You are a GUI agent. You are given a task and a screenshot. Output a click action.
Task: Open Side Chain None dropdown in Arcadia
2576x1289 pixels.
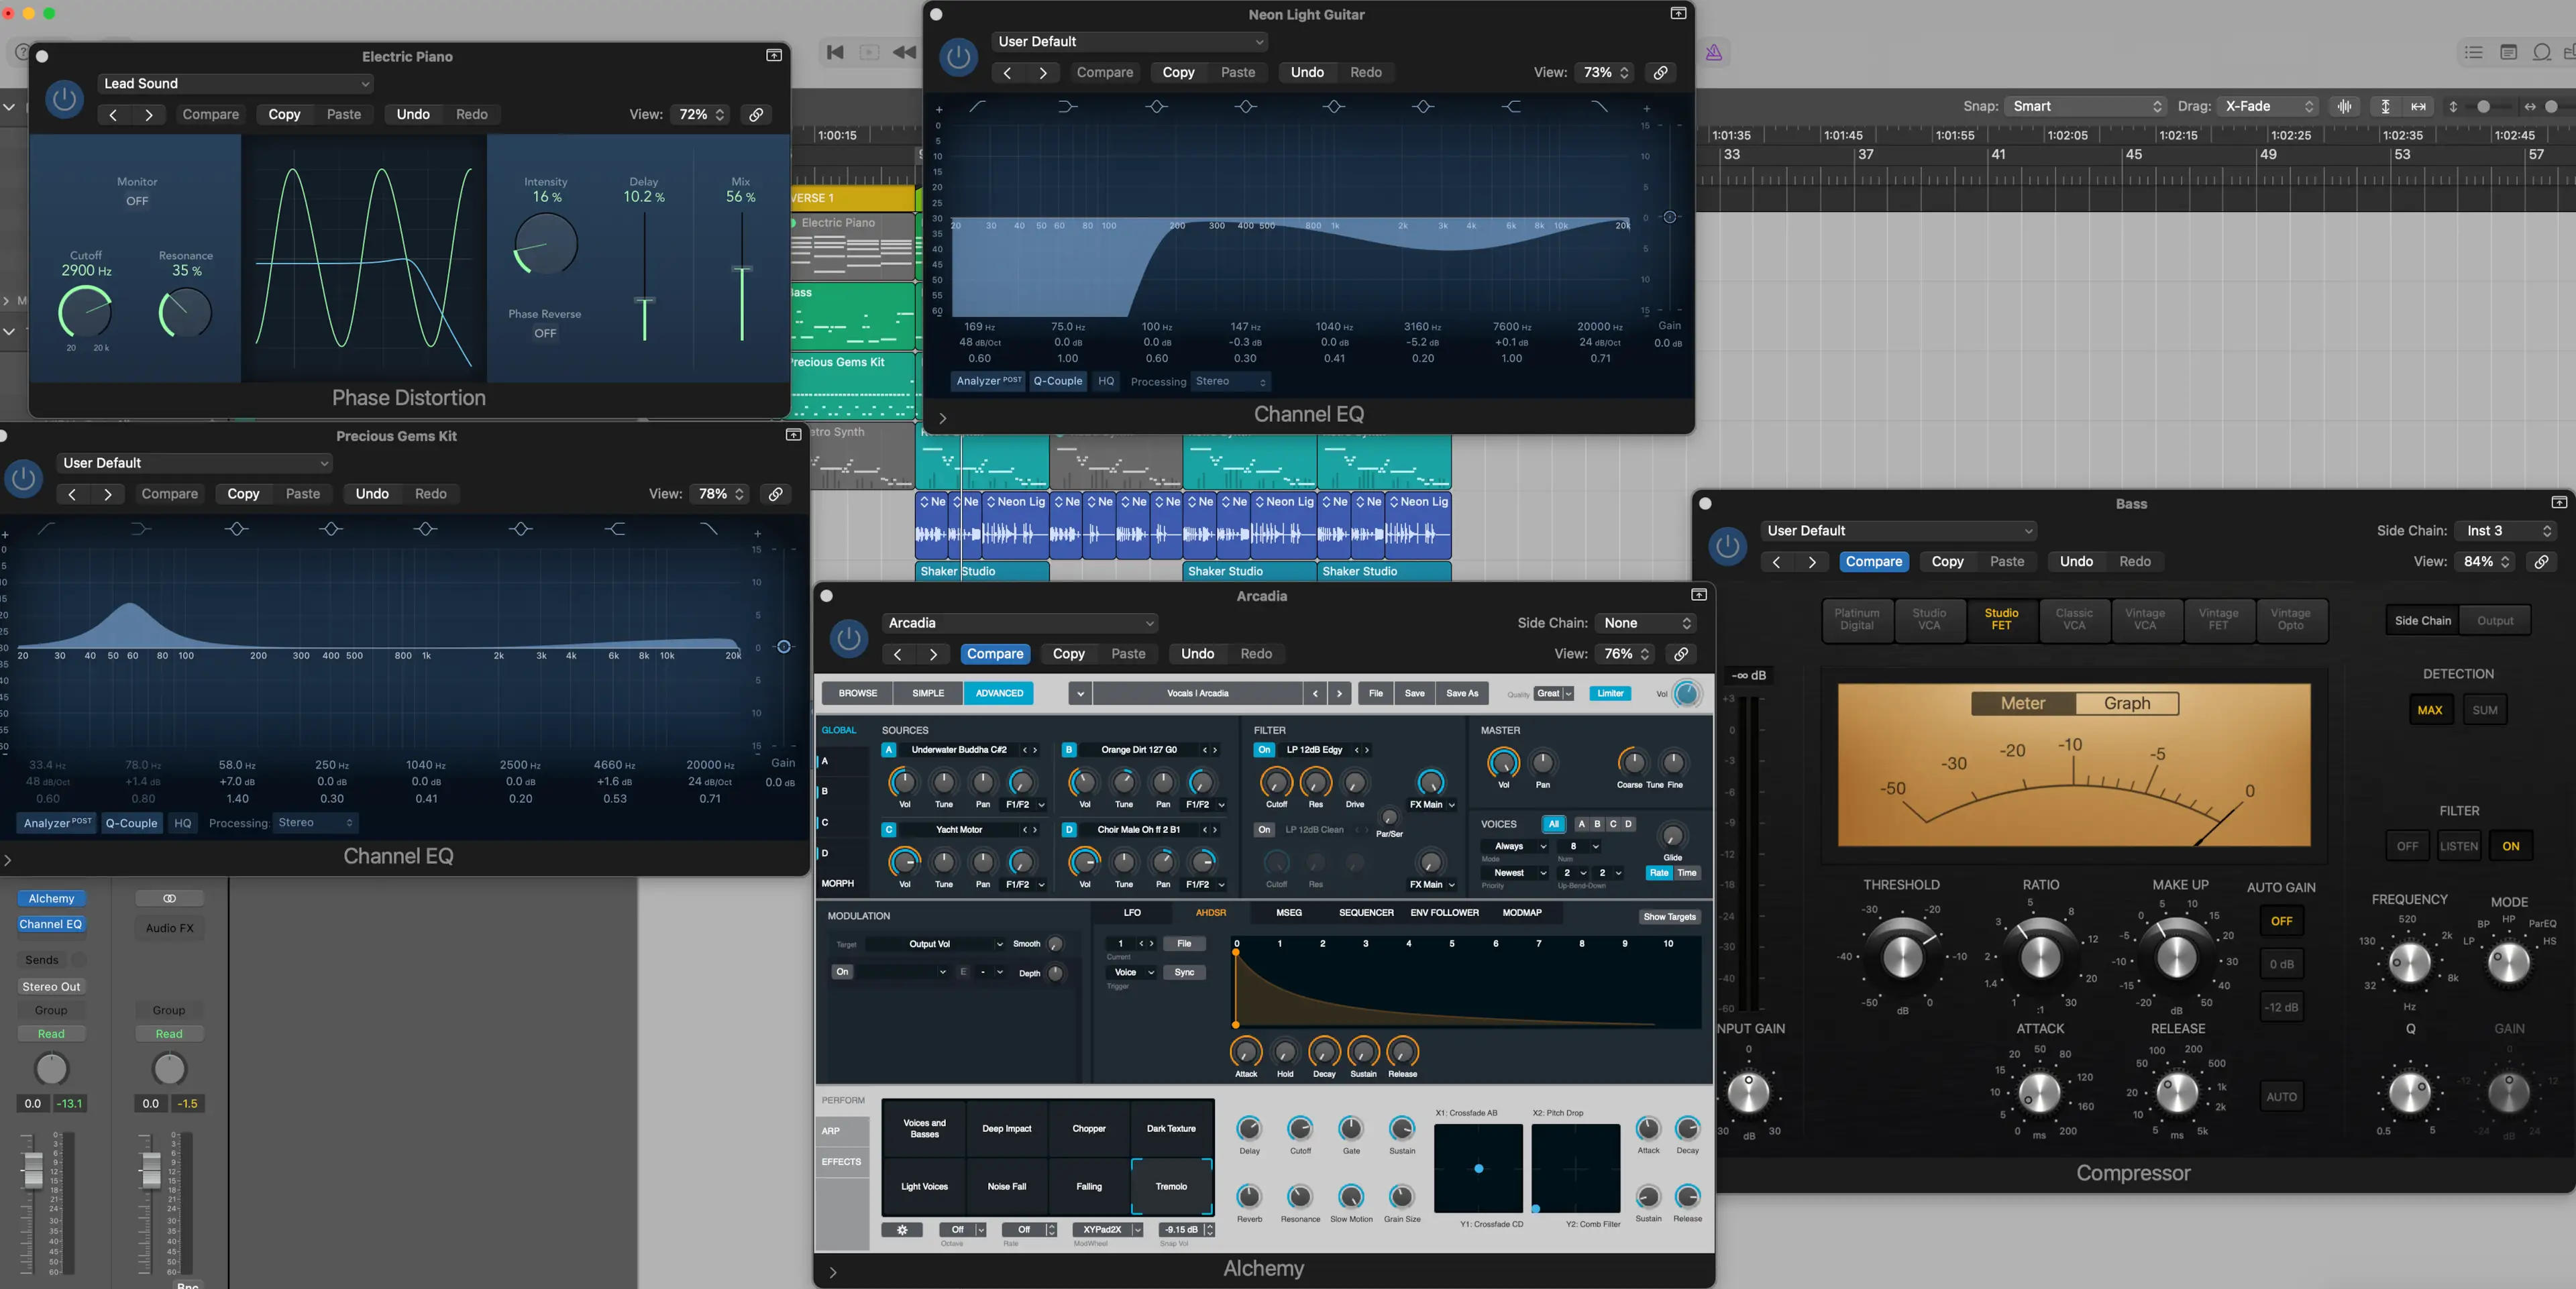coord(1646,623)
